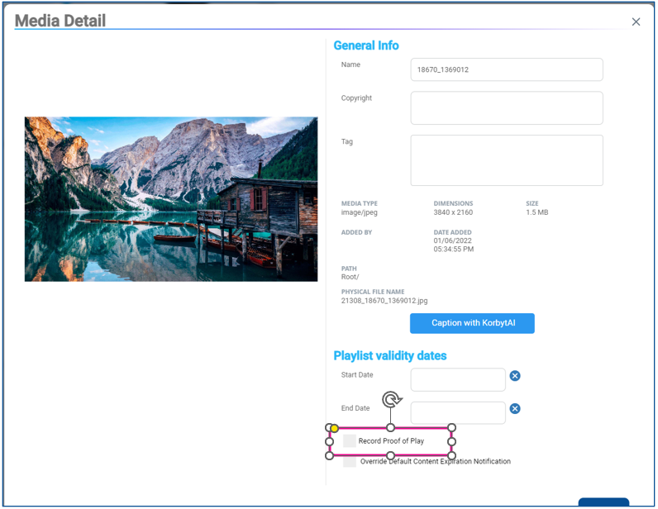This screenshot has width=658, height=509.
Task: Toggle Override Default Content Expiration Notification
Action: click(350, 462)
